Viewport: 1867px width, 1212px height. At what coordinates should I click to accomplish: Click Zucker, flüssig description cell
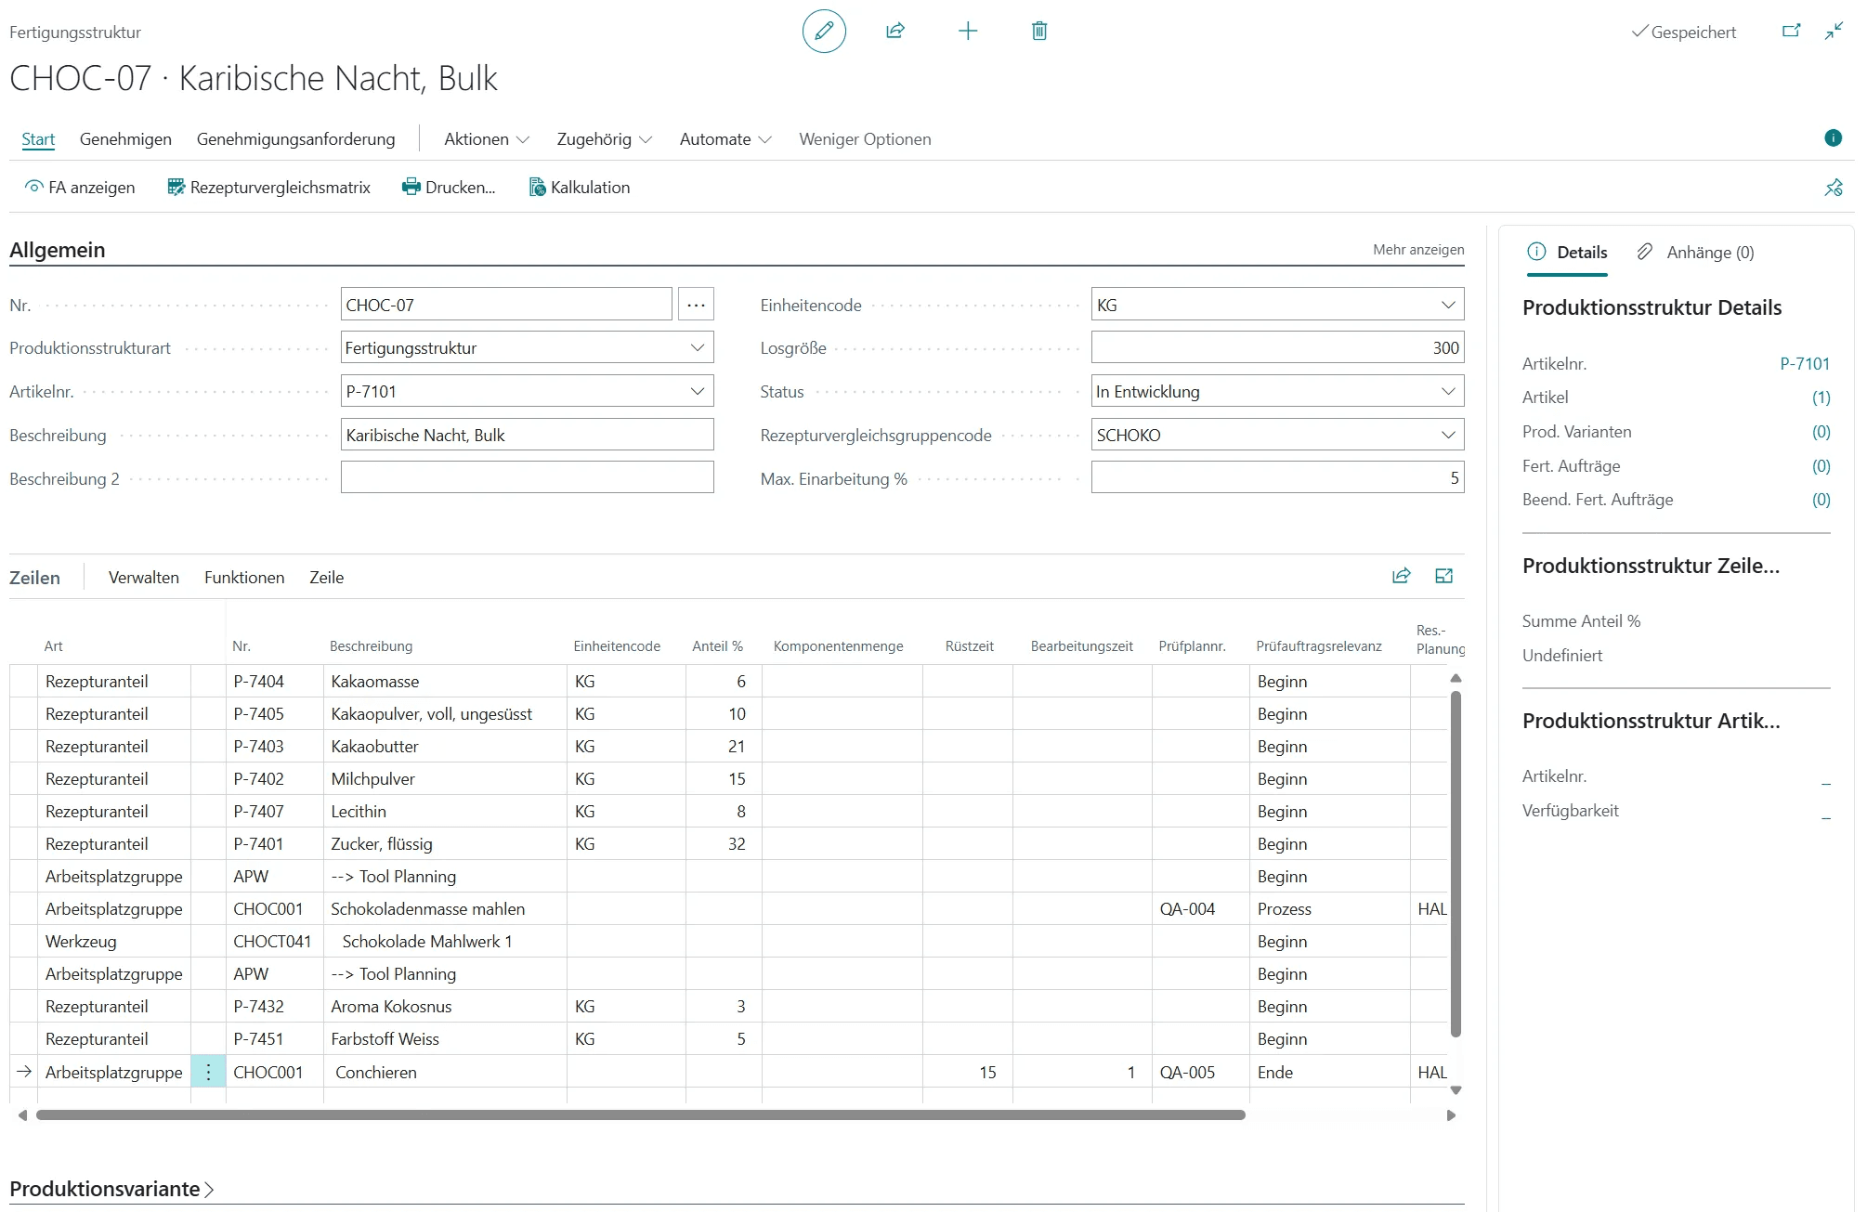point(445,844)
